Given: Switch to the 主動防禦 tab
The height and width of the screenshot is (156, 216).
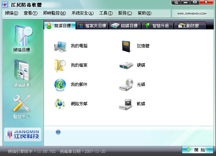Looking at the screenshot, I should point(190,26).
